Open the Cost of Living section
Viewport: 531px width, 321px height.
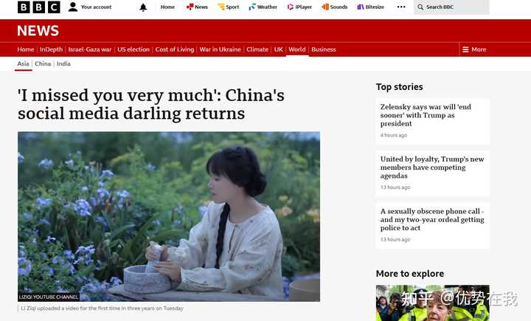coord(175,49)
